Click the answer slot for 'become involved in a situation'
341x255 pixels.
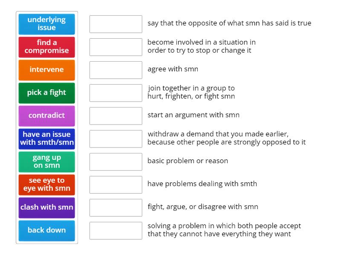pyautogui.click(x=116, y=47)
